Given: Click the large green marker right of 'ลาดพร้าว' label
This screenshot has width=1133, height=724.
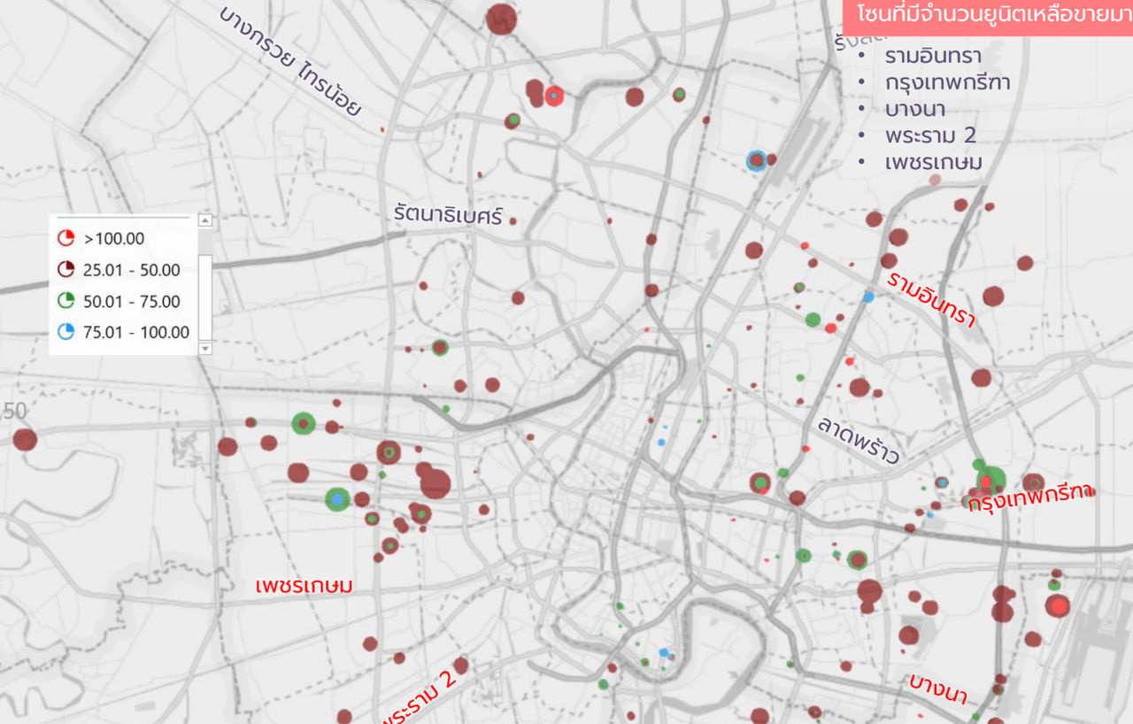Looking at the screenshot, I should point(991,479).
